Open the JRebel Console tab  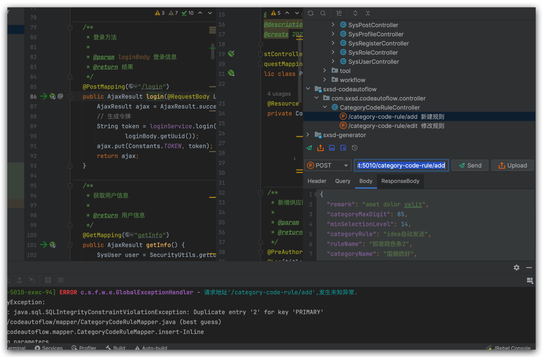tap(508, 348)
